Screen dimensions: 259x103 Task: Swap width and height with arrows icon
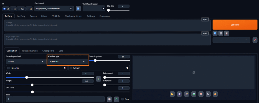coord(98,79)
